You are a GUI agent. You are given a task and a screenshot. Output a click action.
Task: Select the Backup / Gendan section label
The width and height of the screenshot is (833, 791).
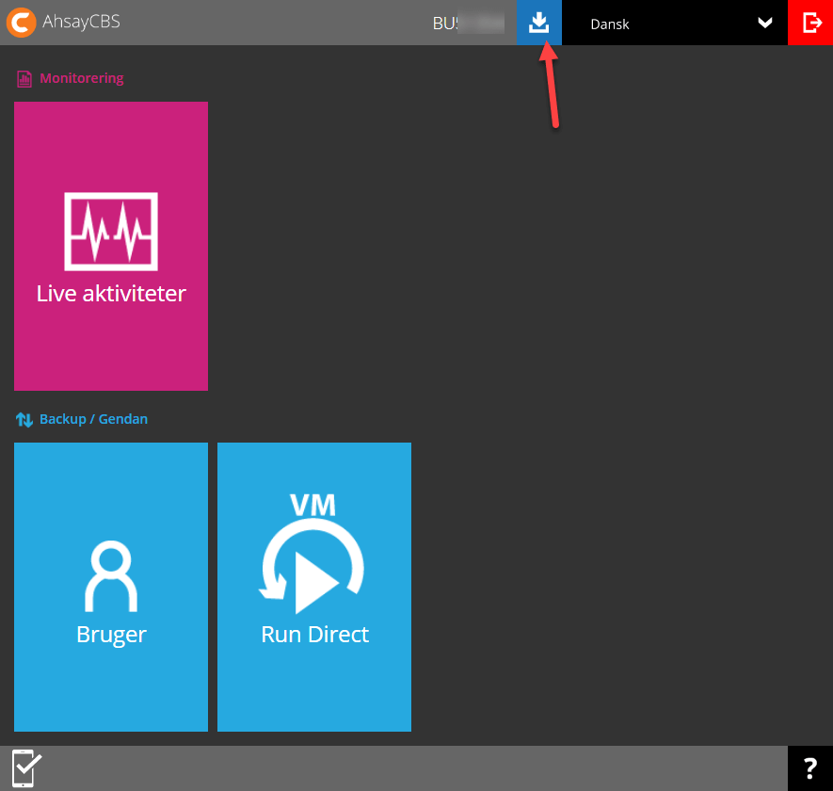(x=95, y=419)
